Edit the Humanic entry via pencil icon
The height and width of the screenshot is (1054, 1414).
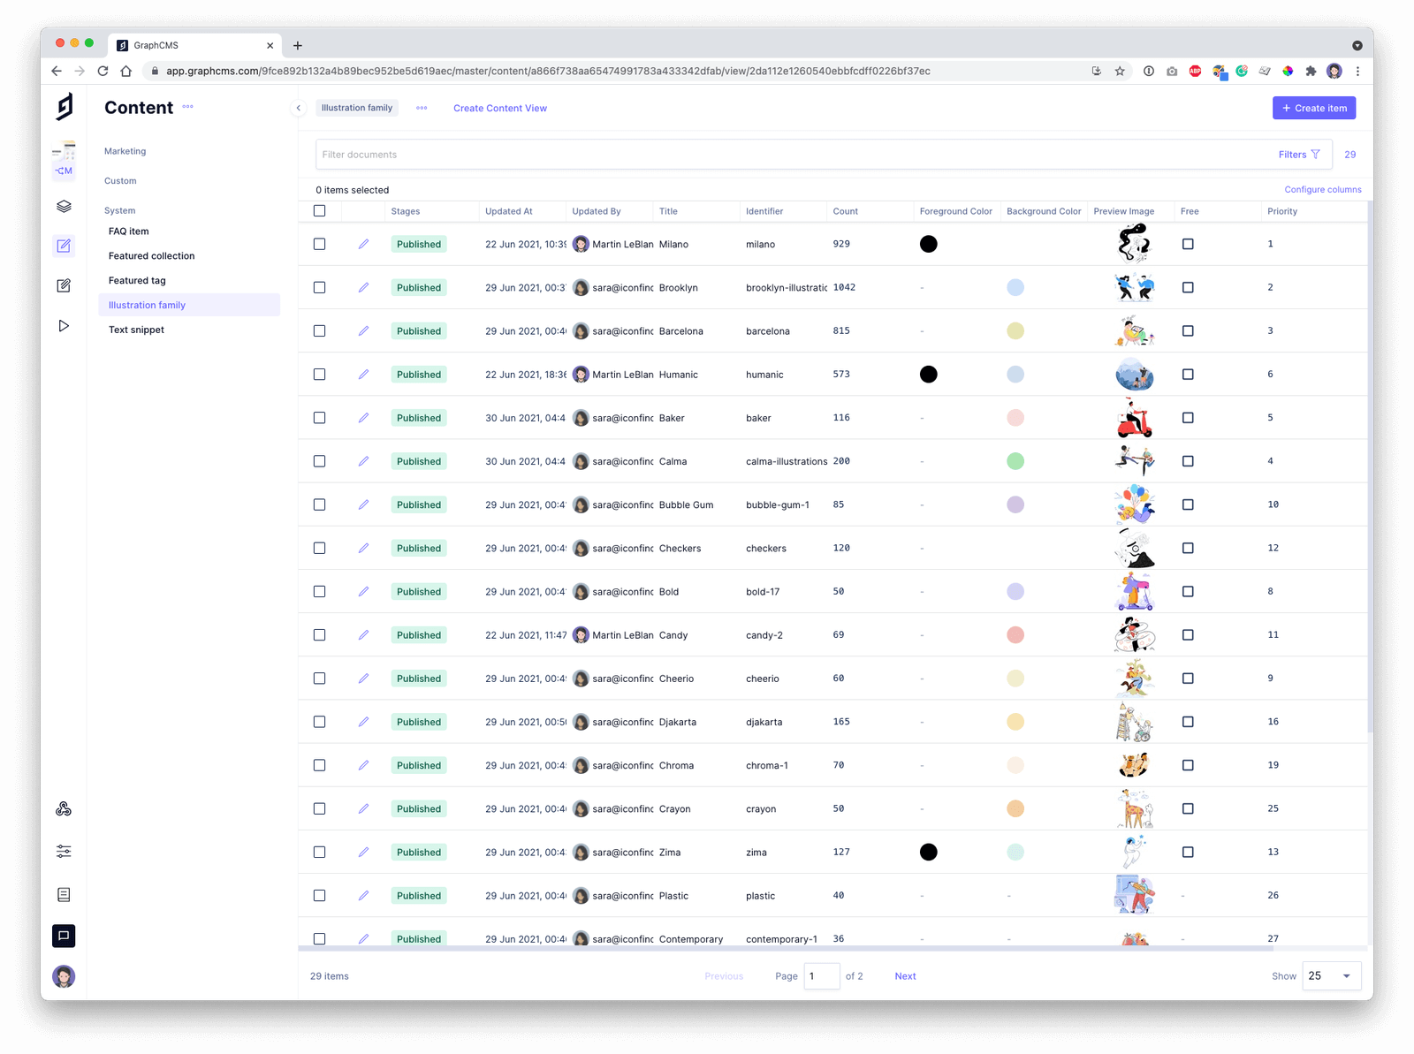[x=363, y=375]
